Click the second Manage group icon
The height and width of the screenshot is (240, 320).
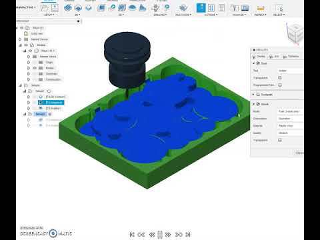pos(245,8)
